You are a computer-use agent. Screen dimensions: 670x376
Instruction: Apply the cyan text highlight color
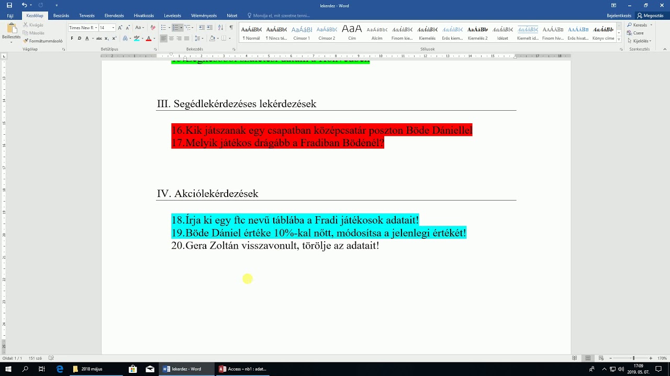(x=137, y=38)
